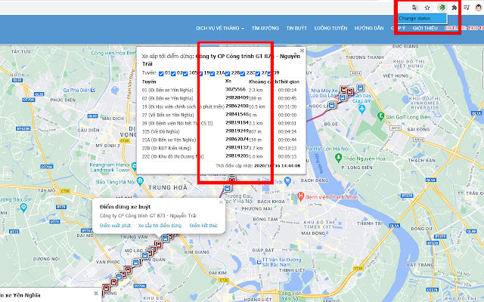The width and height of the screenshot is (484, 302).
Task: Click the Thời gian column header
Action: [289, 82]
